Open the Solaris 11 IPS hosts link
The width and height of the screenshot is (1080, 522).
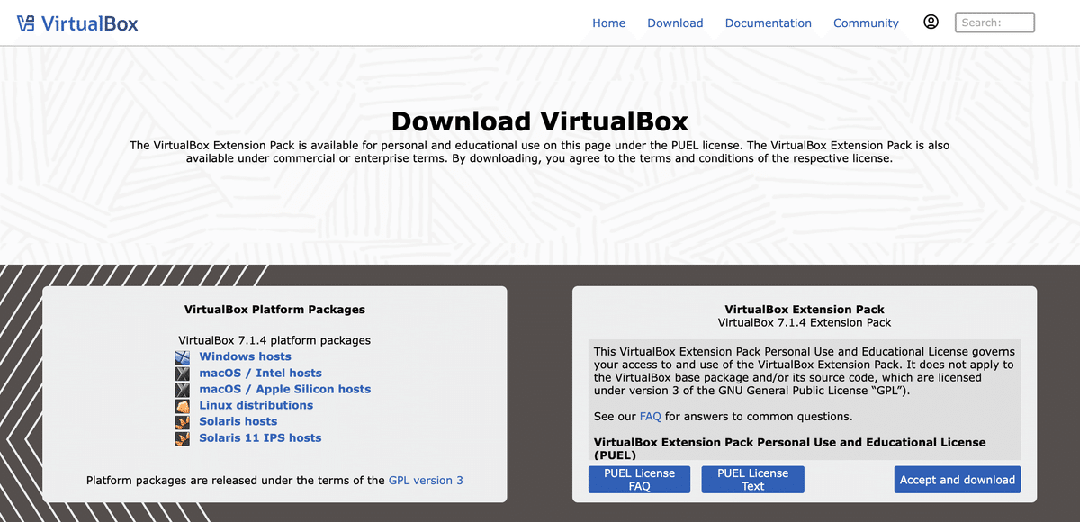[x=260, y=437]
